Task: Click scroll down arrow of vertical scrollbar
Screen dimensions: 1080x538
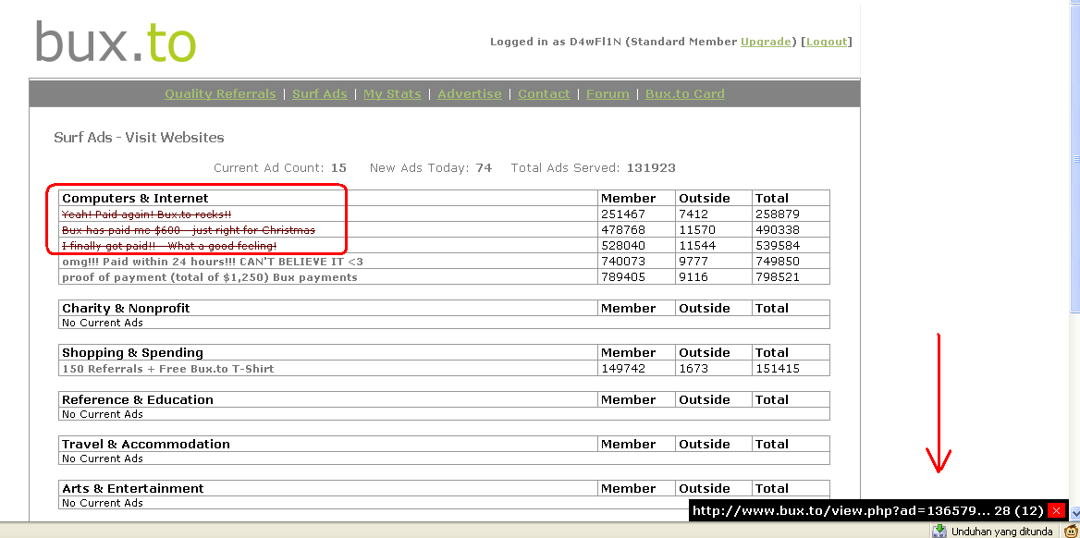Action: pyautogui.click(x=1075, y=514)
